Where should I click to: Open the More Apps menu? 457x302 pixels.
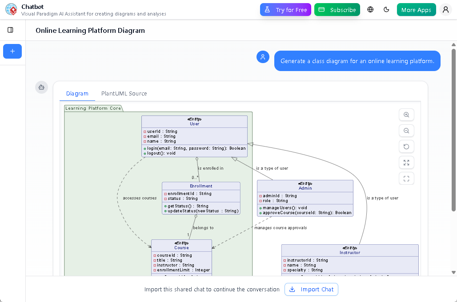[416, 9]
